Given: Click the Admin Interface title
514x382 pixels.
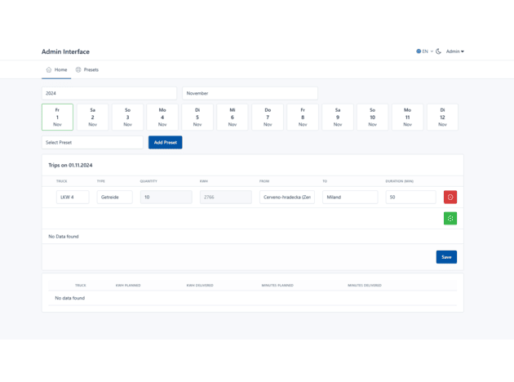Looking at the screenshot, I should tap(65, 51).
